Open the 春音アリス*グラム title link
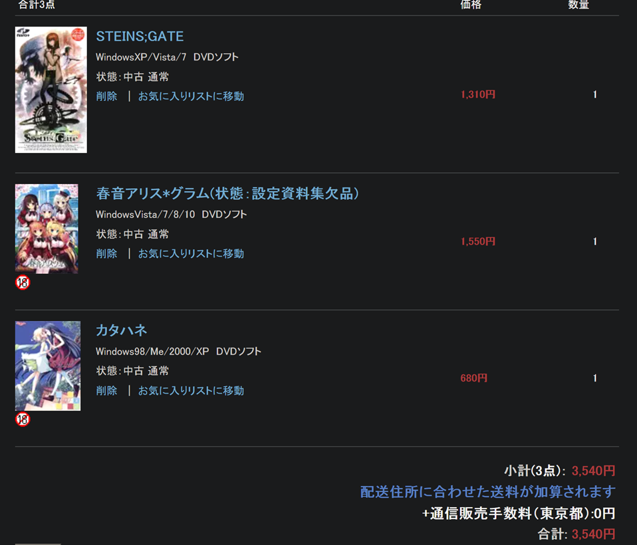The height and width of the screenshot is (545, 637). point(227,193)
